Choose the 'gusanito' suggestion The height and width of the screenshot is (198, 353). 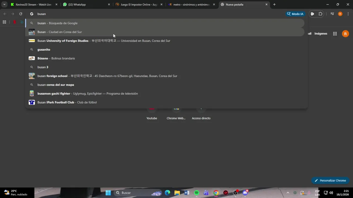pyautogui.click(x=165, y=50)
